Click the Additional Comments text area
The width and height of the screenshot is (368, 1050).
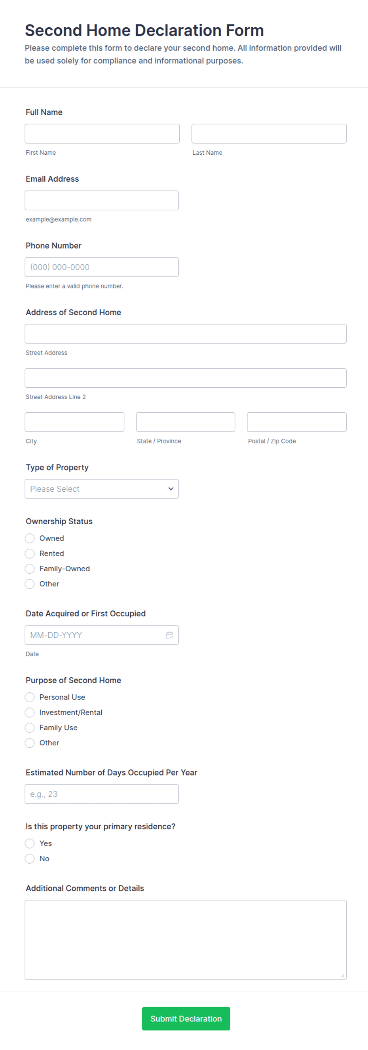coord(186,940)
